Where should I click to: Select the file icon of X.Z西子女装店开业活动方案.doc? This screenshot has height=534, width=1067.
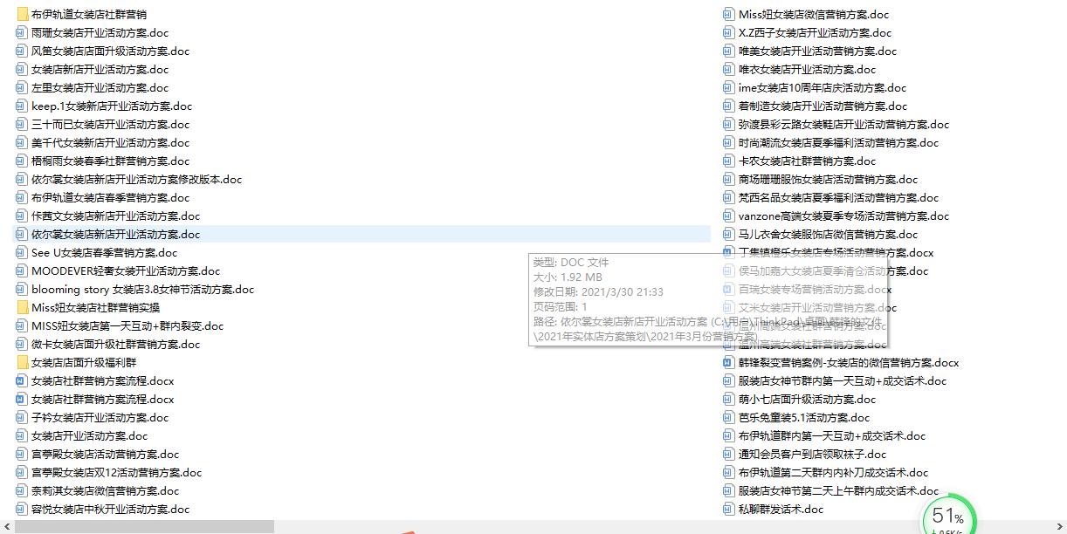point(729,32)
